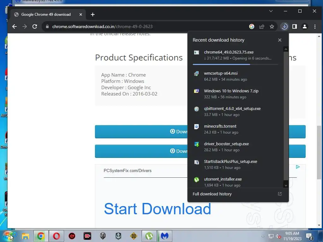Click the Start Download ad link
This screenshot has height=242, width=323.
[x=158, y=209]
